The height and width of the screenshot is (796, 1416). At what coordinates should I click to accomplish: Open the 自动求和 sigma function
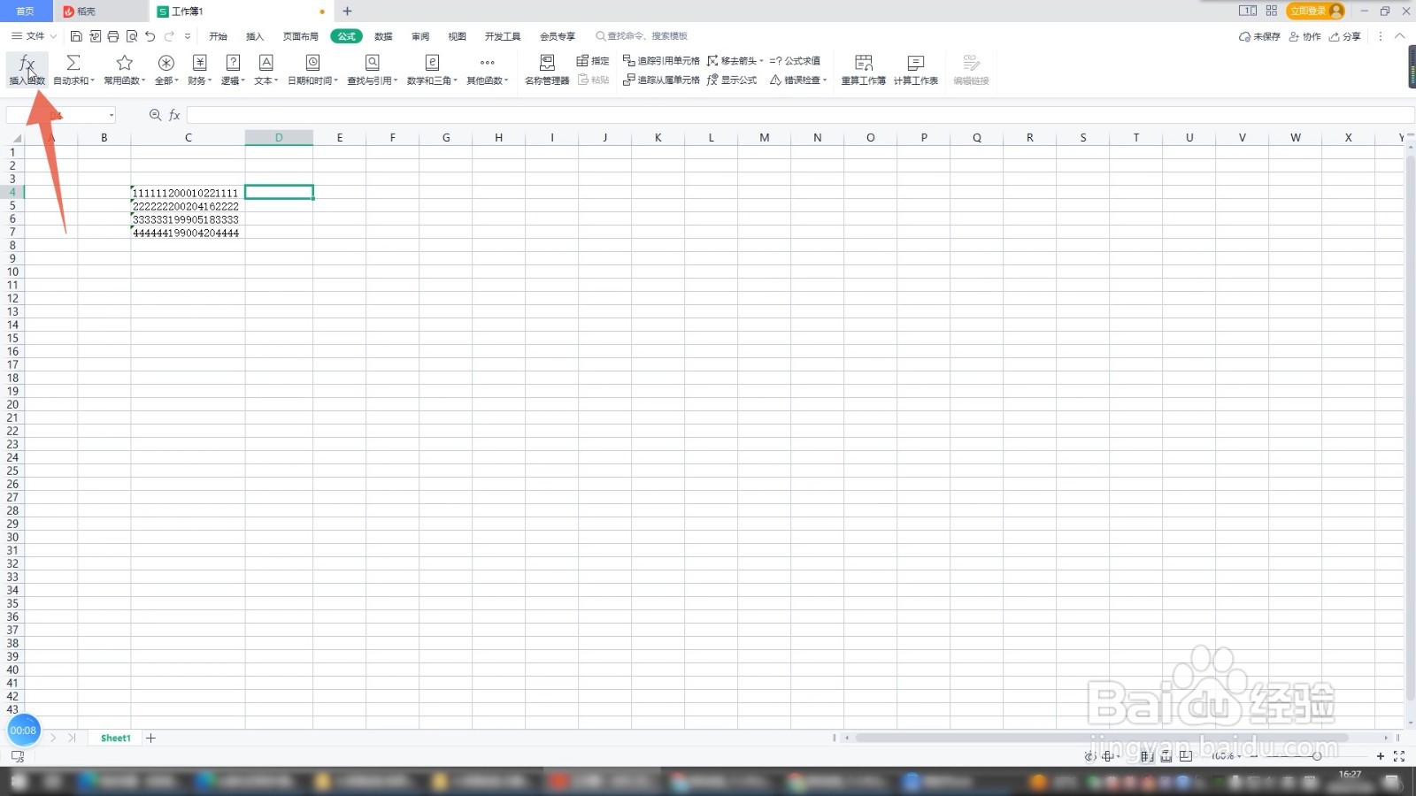73,64
